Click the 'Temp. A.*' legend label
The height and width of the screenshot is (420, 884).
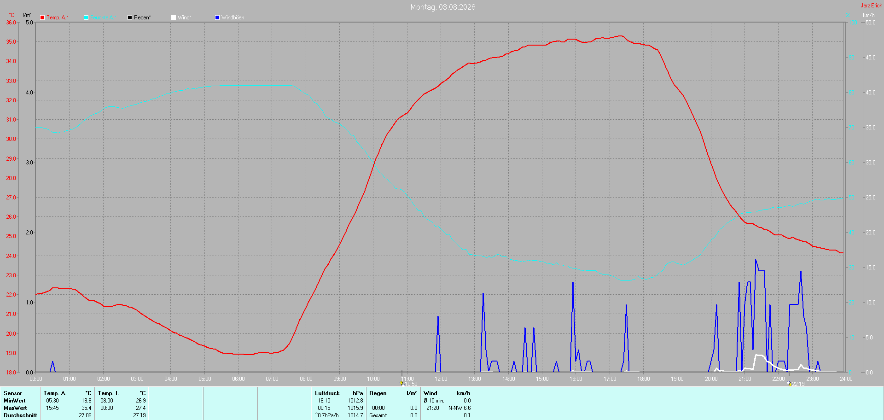click(x=58, y=17)
